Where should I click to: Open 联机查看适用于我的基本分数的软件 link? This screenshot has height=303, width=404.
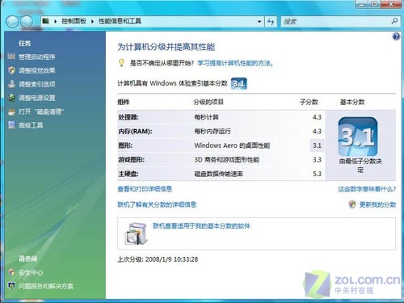pos(201,226)
